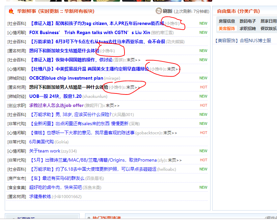The image size is (277, 220).
Task: Click the [狮城财经] tag beside the UOB thread
Action: point(17,96)
